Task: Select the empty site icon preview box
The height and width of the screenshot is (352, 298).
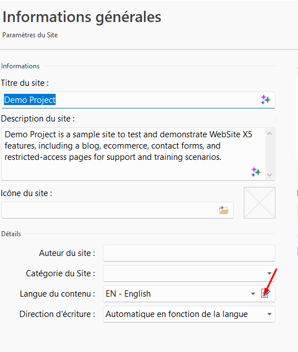Action: 260,203
